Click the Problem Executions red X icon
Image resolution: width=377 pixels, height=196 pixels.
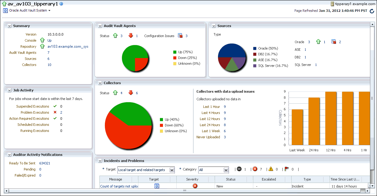point(55,112)
